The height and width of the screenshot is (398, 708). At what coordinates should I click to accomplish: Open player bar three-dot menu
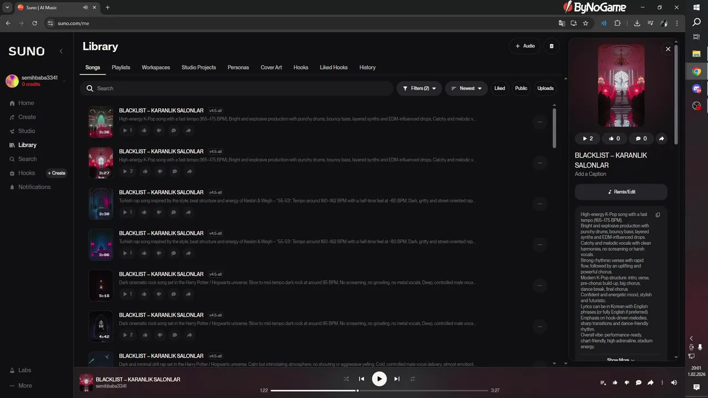[662, 383]
